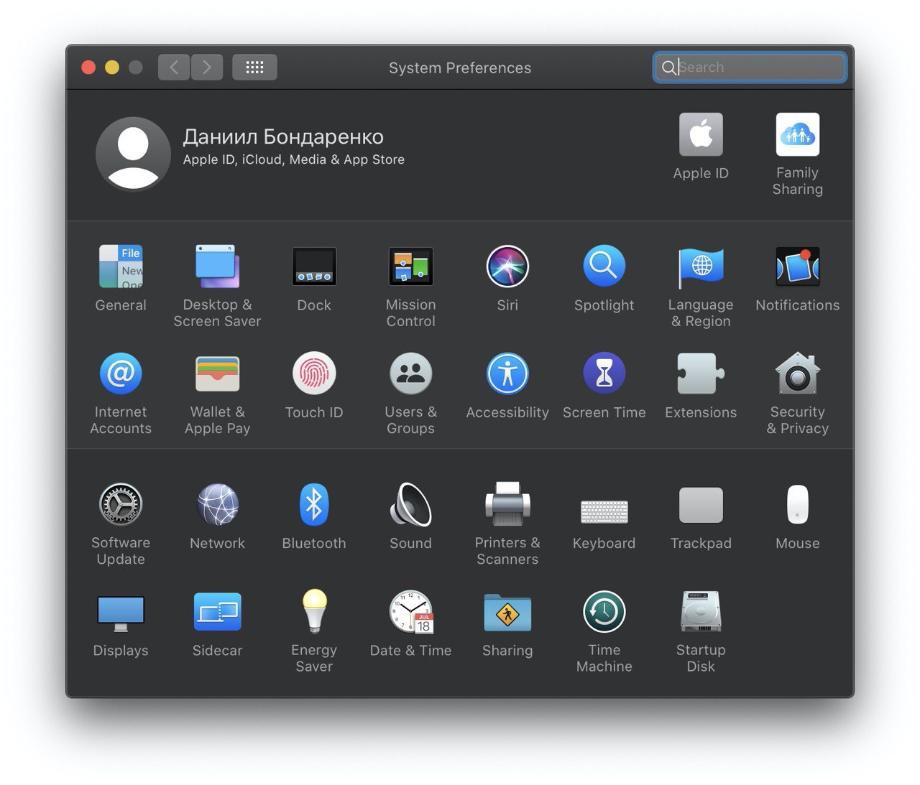Open Sharing preferences folder icon
The width and height of the screenshot is (920, 785).
click(507, 612)
